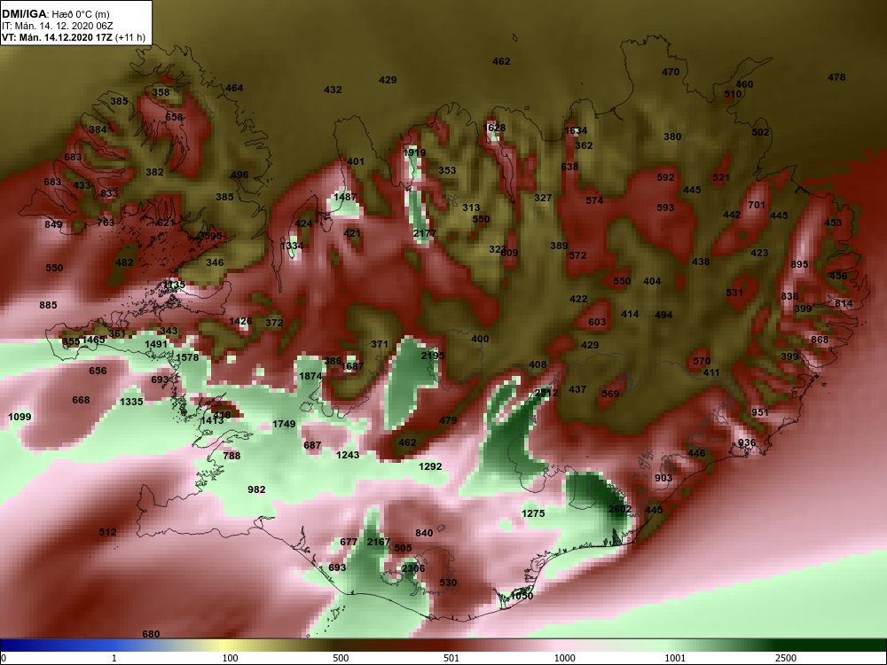Click the map value 1874
The height and width of the screenshot is (665, 887).
tap(310, 377)
